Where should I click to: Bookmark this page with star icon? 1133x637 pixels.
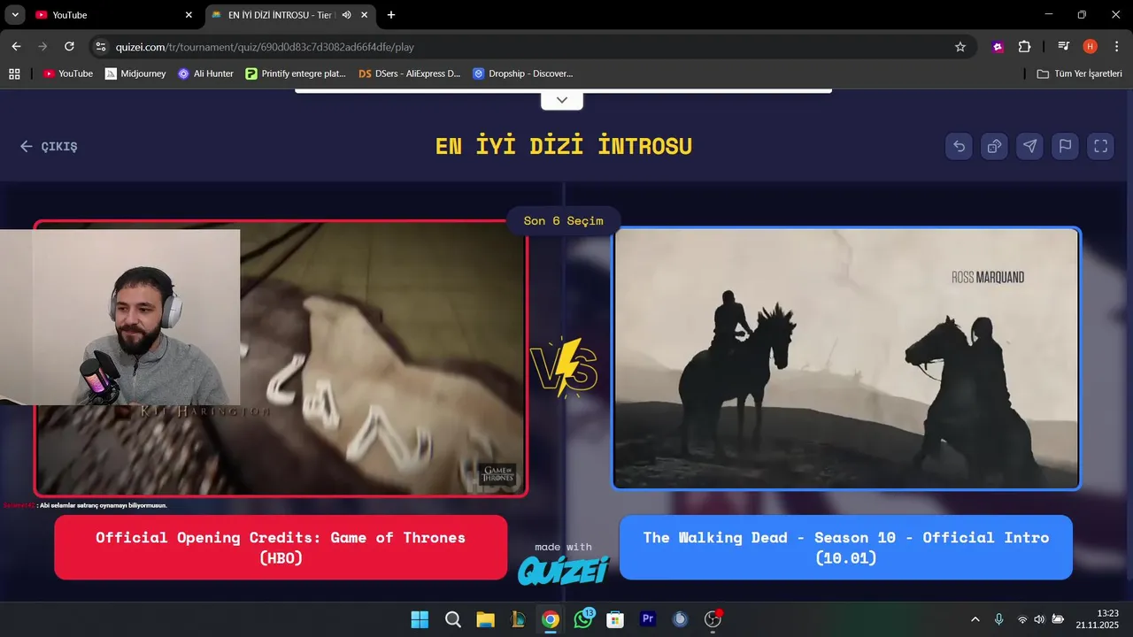(x=960, y=47)
